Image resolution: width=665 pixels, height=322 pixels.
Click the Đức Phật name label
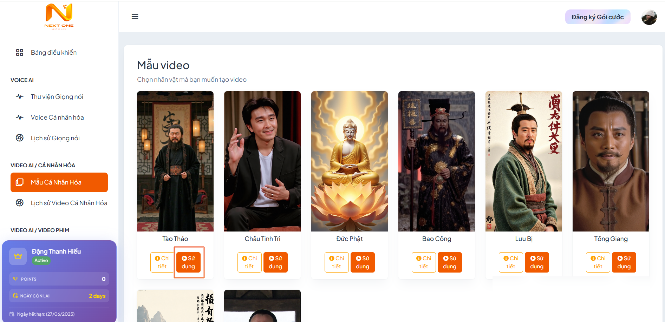coord(350,239)
